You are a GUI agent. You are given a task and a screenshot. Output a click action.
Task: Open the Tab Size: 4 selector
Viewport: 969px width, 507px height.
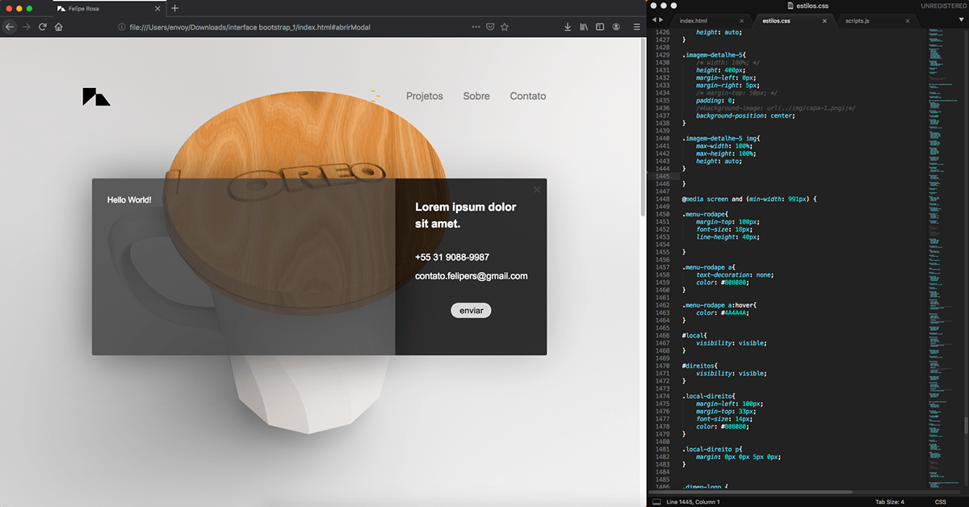[x=891, y=502]
